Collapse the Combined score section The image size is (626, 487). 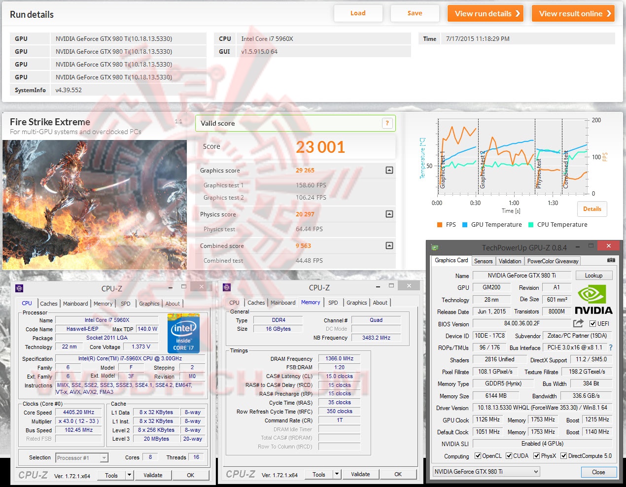click(389, 245)
